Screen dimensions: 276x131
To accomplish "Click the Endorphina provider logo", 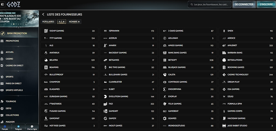I will coord(165,89).
